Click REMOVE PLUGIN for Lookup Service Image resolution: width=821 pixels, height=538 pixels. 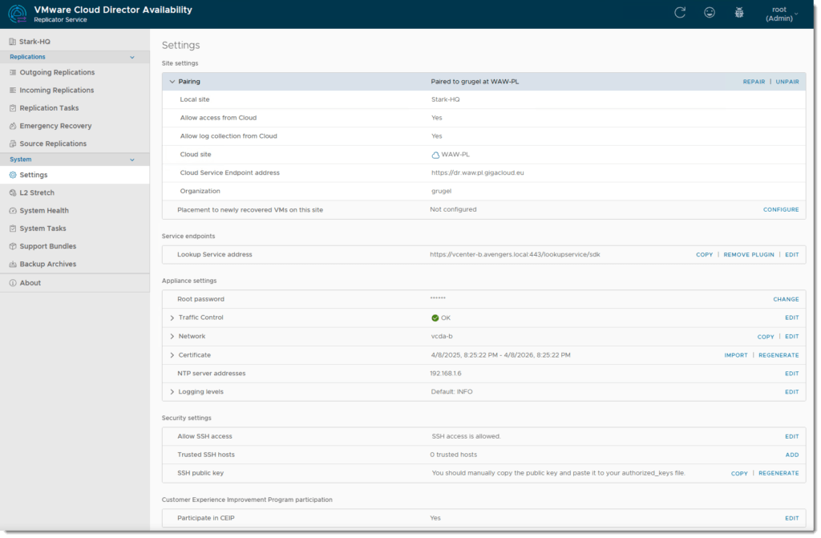point(749,255)
